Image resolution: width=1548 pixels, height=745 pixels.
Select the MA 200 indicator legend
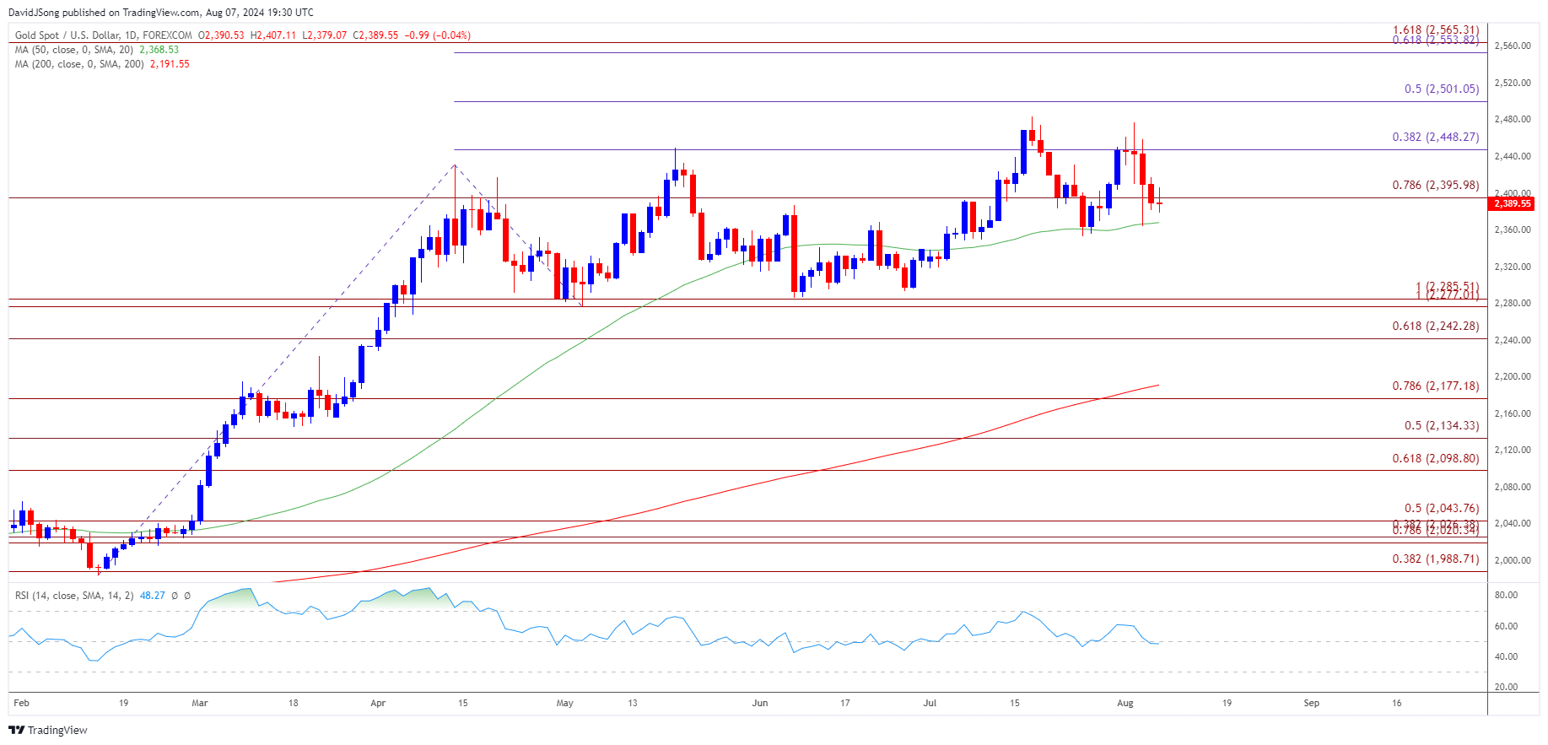(x=79, y=64)
